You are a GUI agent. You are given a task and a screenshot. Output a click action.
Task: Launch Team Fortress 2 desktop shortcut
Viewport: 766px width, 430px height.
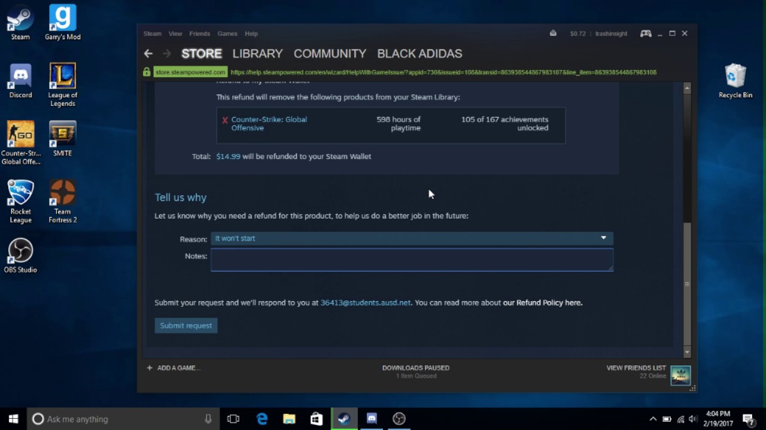tap(62, 201)
